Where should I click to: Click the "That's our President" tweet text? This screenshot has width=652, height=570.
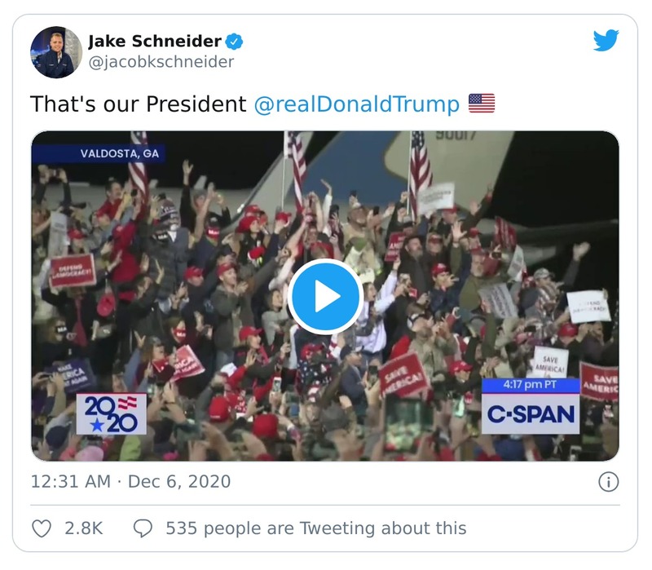point(138,104)
